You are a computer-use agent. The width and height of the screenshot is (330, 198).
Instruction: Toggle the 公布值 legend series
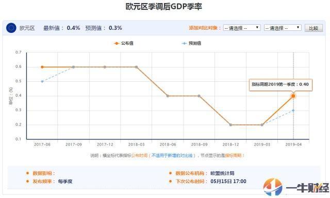coord(124,43)
